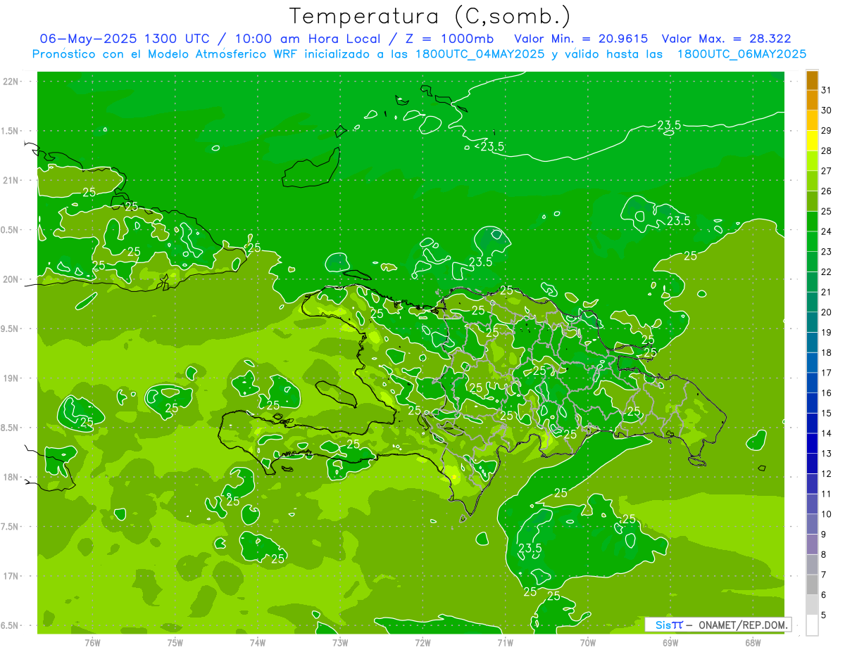This screenshot has width=845, height=652.
Task: Click the color scale segment between 6 and 7
Action: [812, 584]
